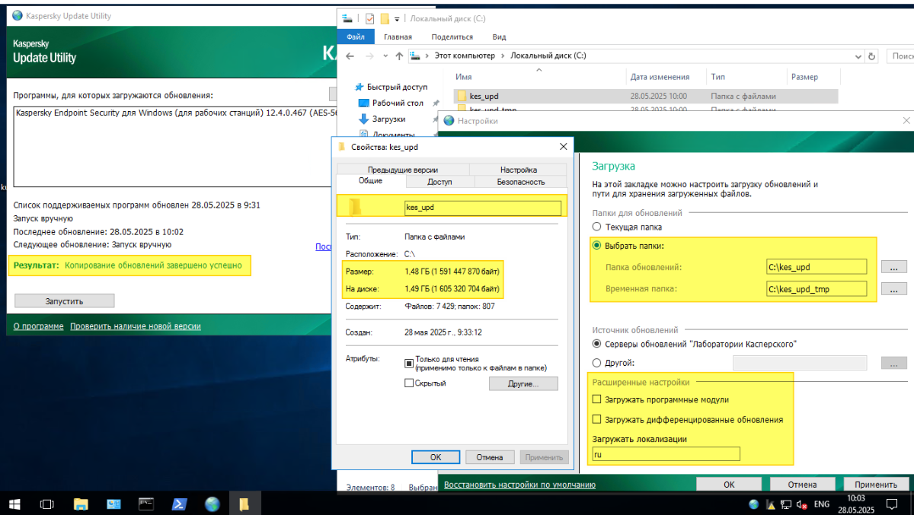Click the ENG language indicator in taskbar

pyautogui.click(x=822, y=504)
